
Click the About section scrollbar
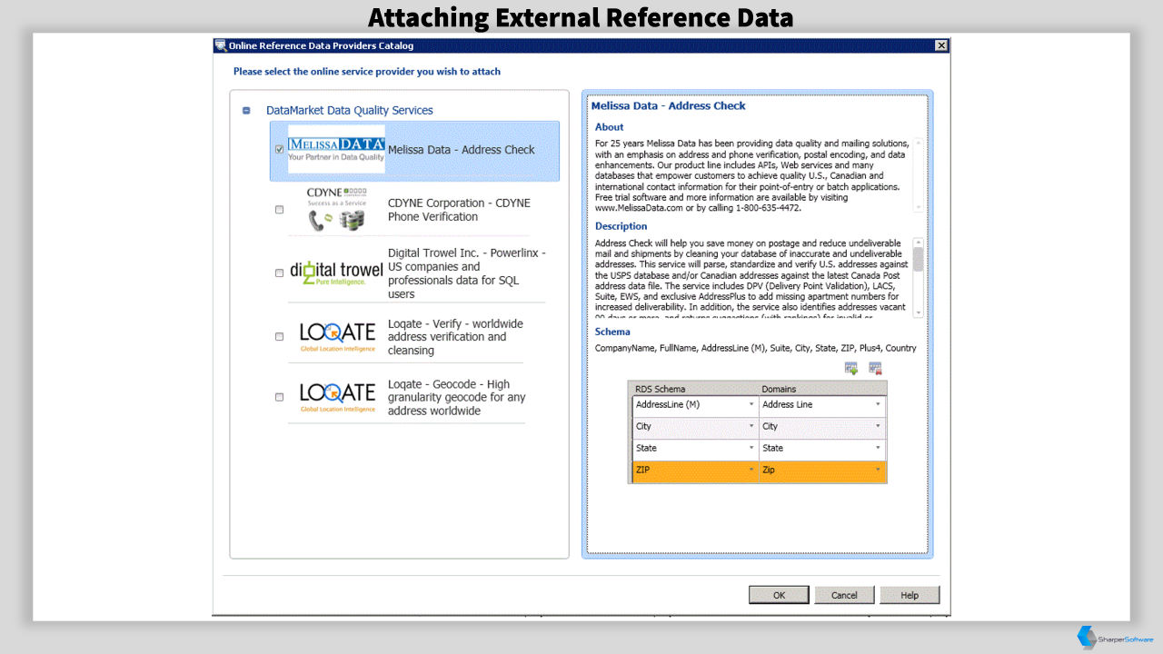click(918, 174)
